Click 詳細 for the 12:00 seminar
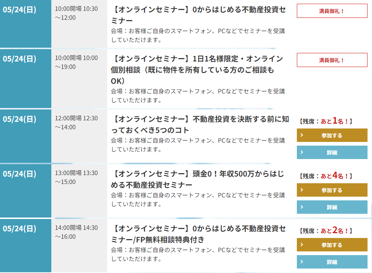Screen dimensions: 372x273 coord(332,152)
